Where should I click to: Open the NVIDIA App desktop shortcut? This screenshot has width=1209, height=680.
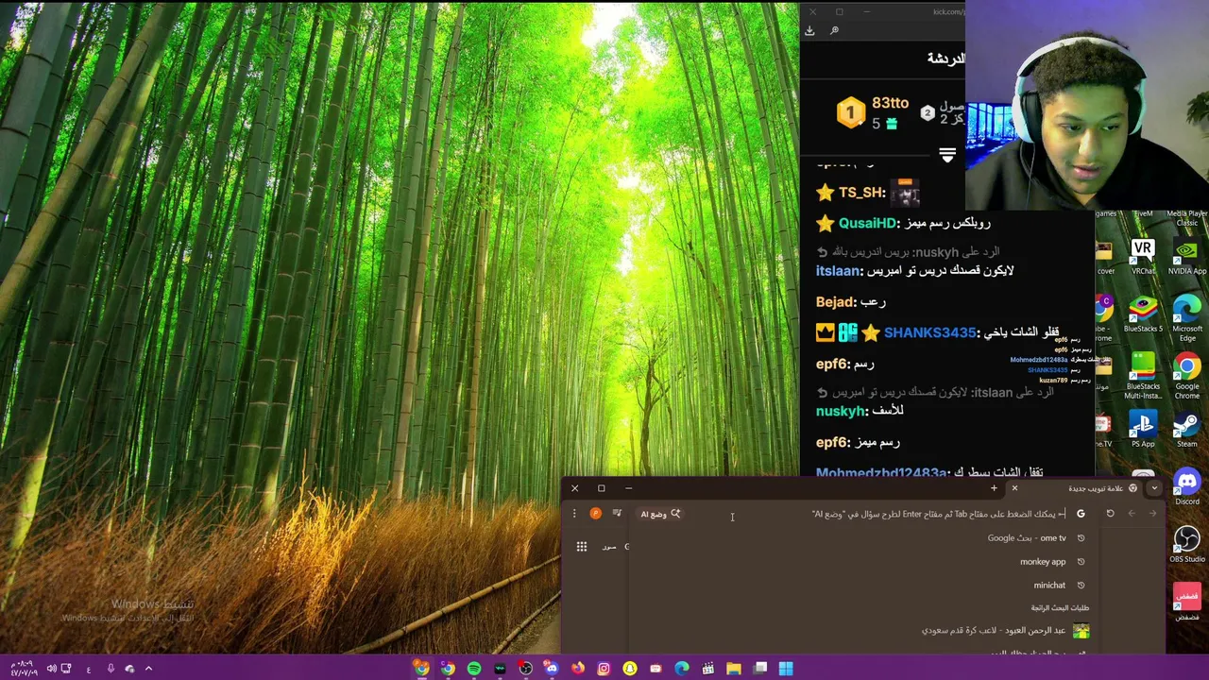tap(1187, 256)
